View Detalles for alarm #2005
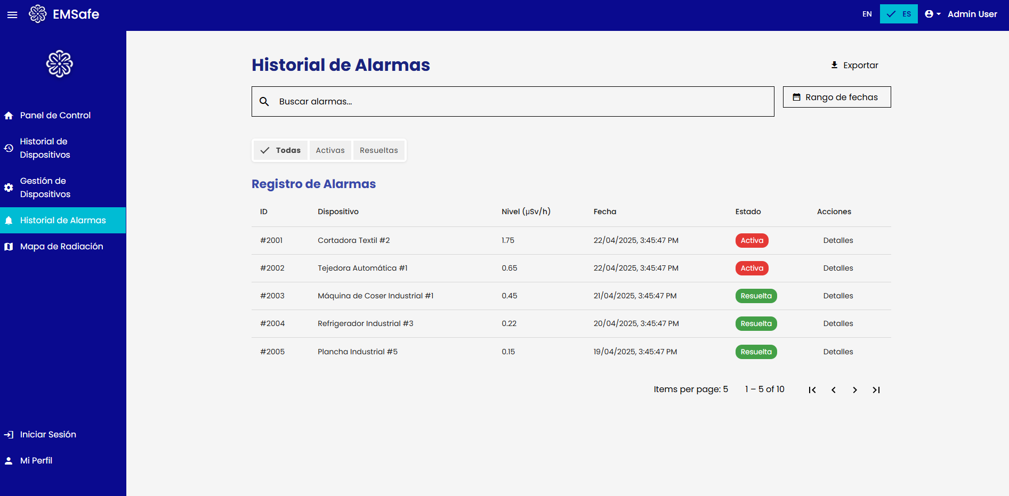 (x=838, y=352)
